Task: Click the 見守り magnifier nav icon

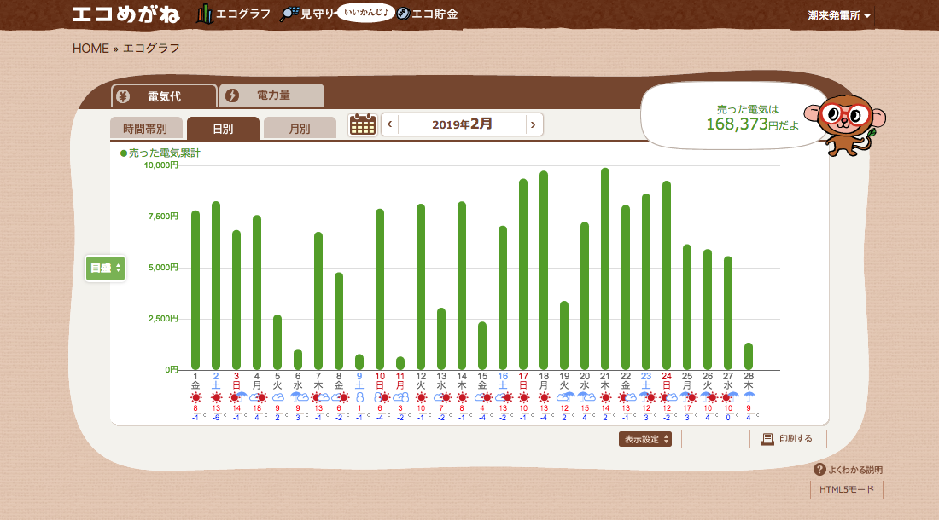Action: (289, 14)
